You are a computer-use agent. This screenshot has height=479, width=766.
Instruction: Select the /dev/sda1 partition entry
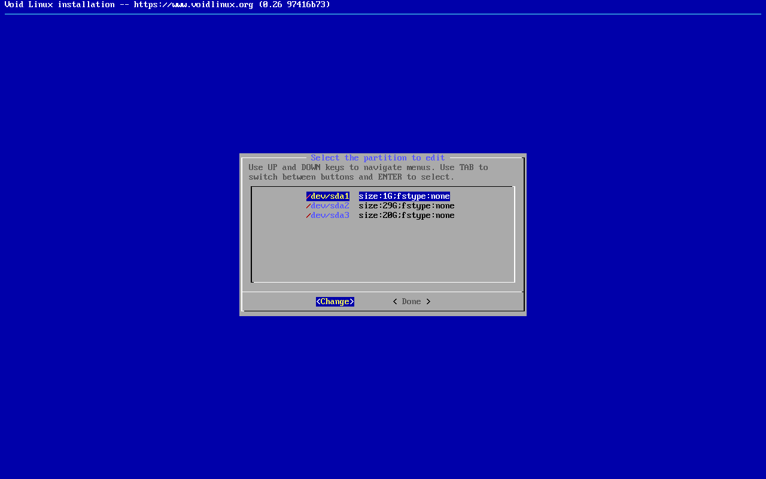pyautogui.click(x=328, y=196)
